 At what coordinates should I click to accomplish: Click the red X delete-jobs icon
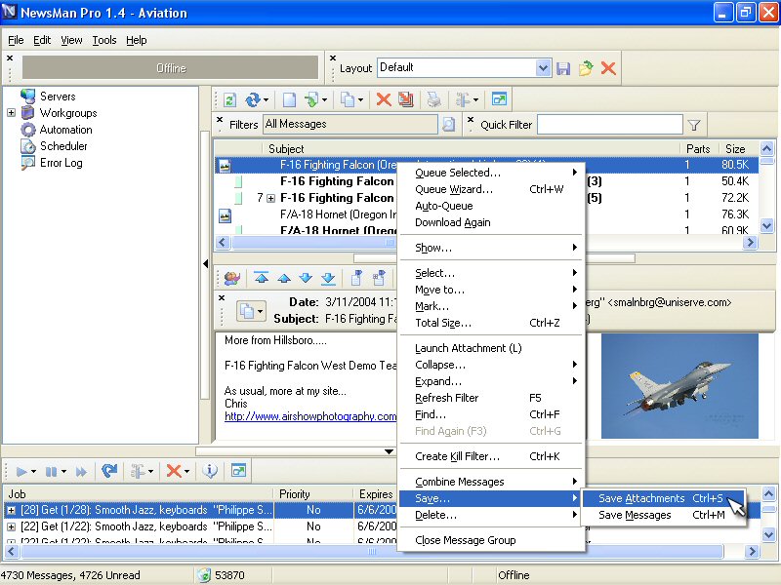(x=174, y=471)
